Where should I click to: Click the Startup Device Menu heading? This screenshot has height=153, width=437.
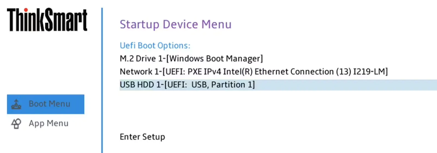coord(176,25)
